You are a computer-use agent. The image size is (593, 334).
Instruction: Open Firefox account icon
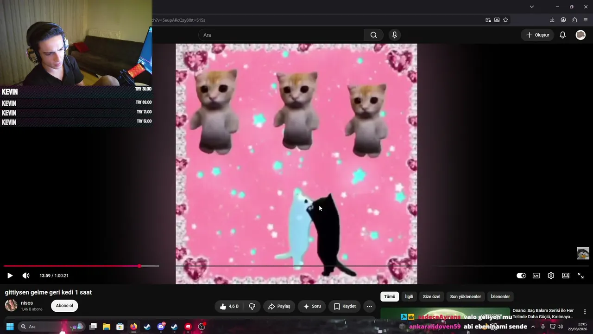click(x=563, y=20)
